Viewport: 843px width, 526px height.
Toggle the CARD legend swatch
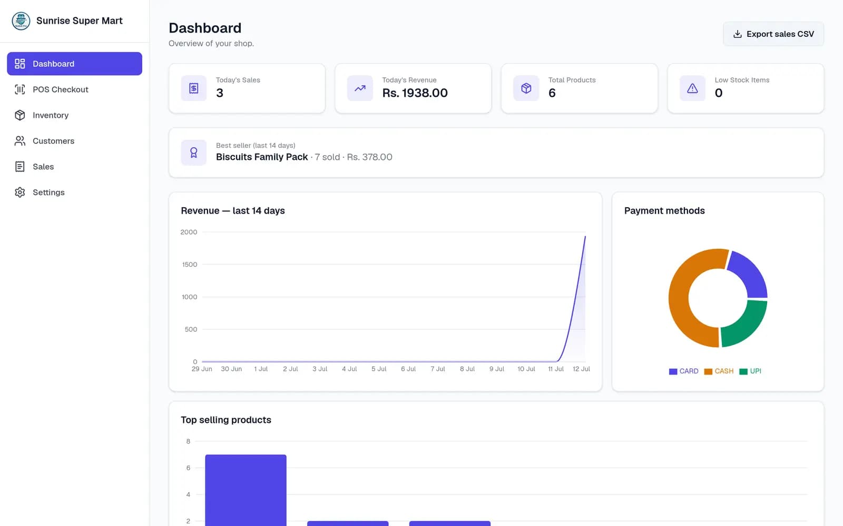673,371
